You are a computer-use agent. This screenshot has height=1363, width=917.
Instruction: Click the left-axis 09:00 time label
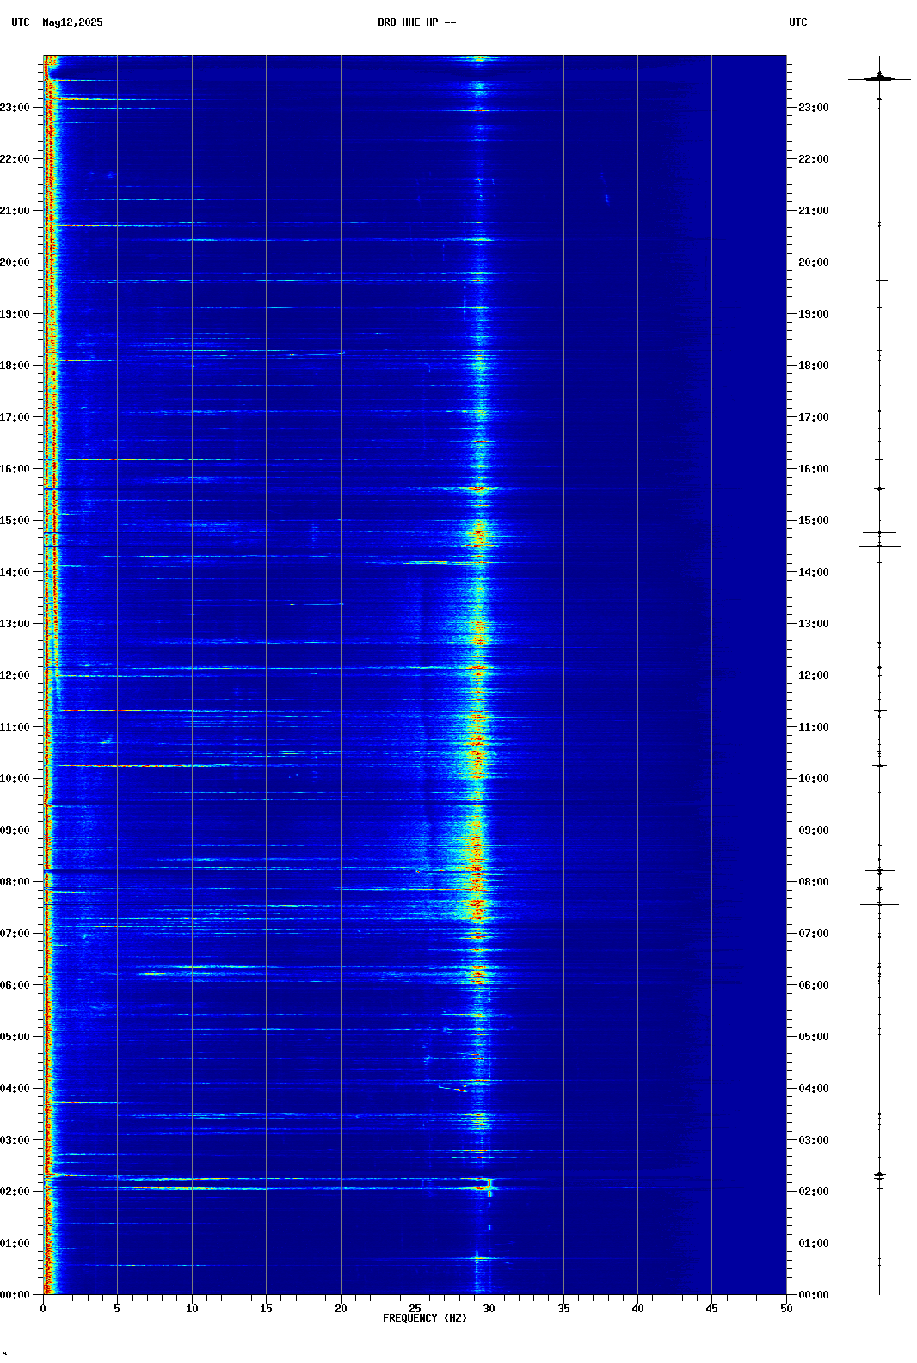tap(15, 830)
